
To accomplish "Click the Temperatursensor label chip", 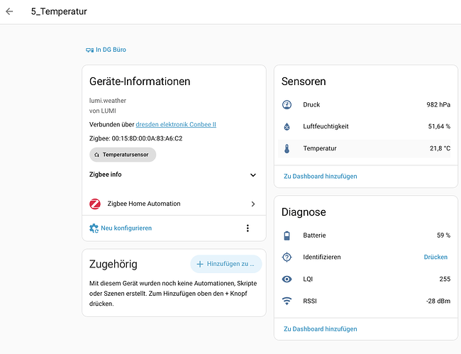I will pos(123,155).
